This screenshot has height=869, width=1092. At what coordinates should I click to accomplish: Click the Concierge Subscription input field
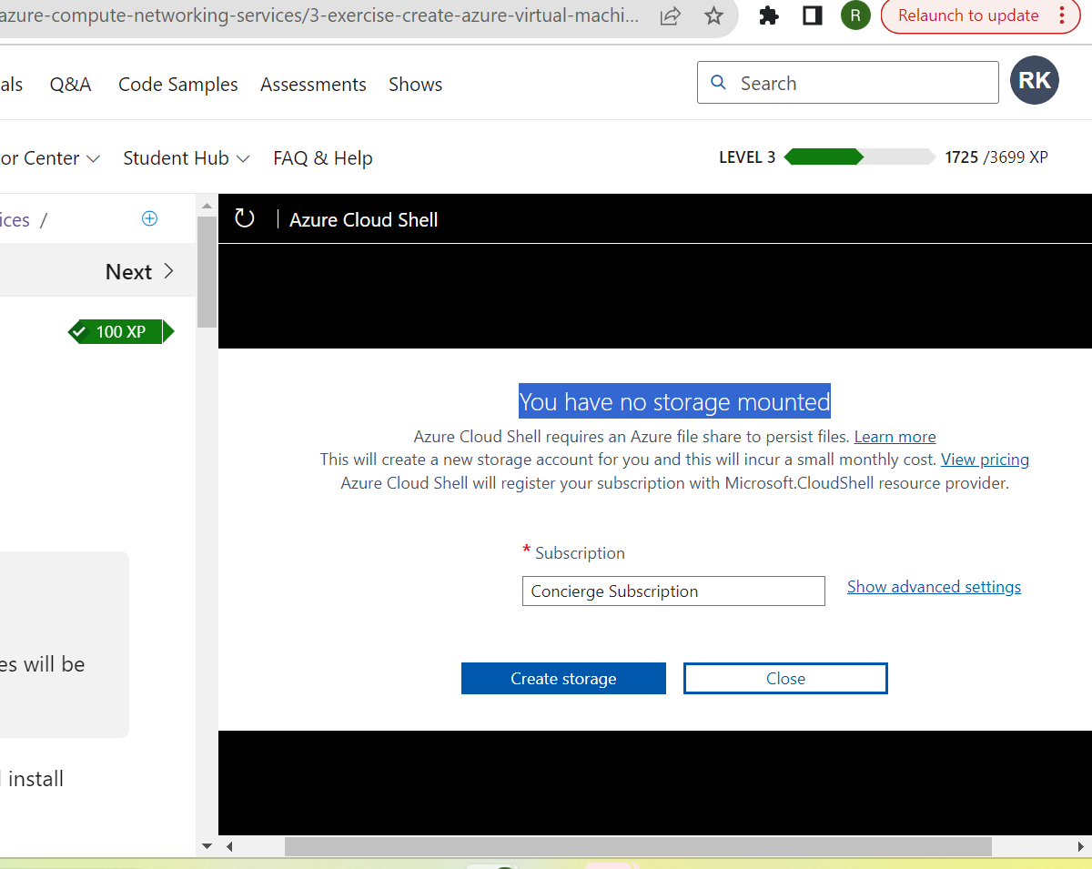(x=673, y=591)
